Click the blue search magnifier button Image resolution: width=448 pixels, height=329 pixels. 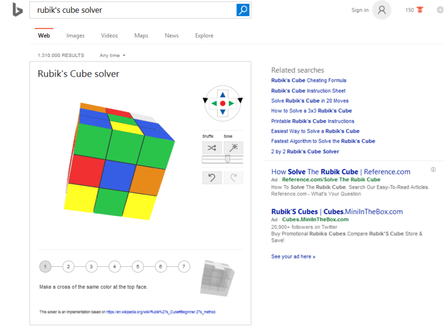(x=243, y=10)
